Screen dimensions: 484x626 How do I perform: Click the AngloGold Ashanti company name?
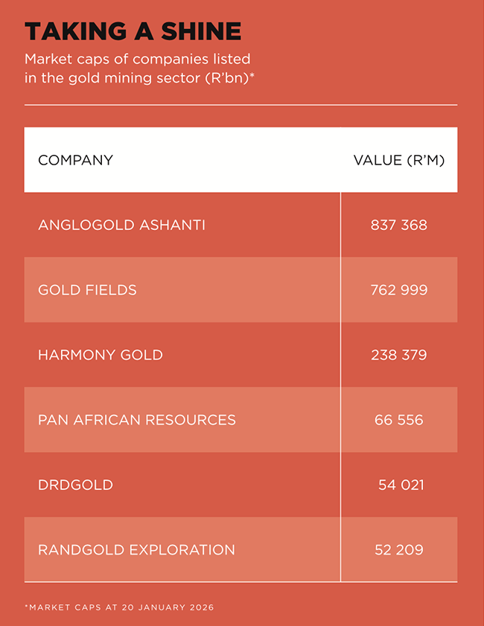click(121, 225)
